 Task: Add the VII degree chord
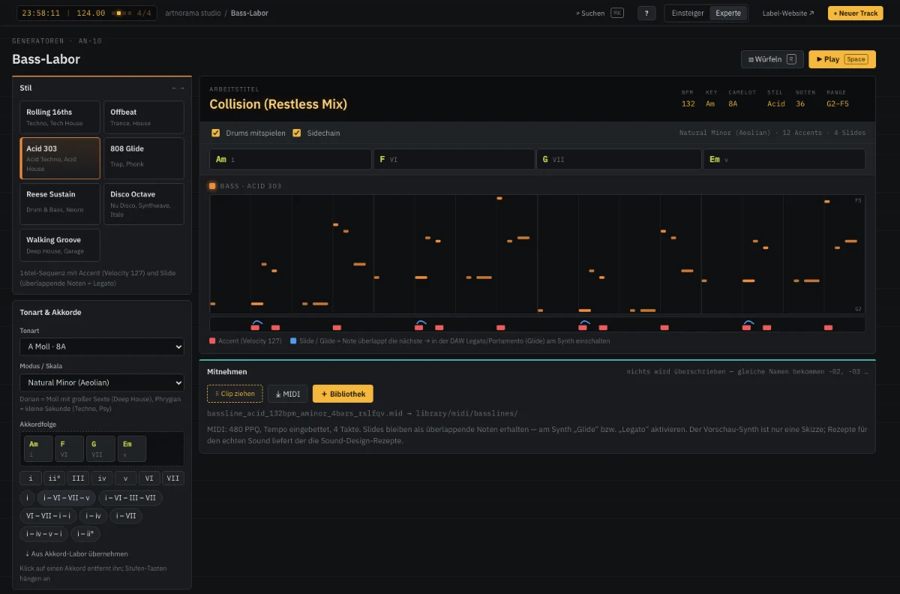tap(173, 478)
